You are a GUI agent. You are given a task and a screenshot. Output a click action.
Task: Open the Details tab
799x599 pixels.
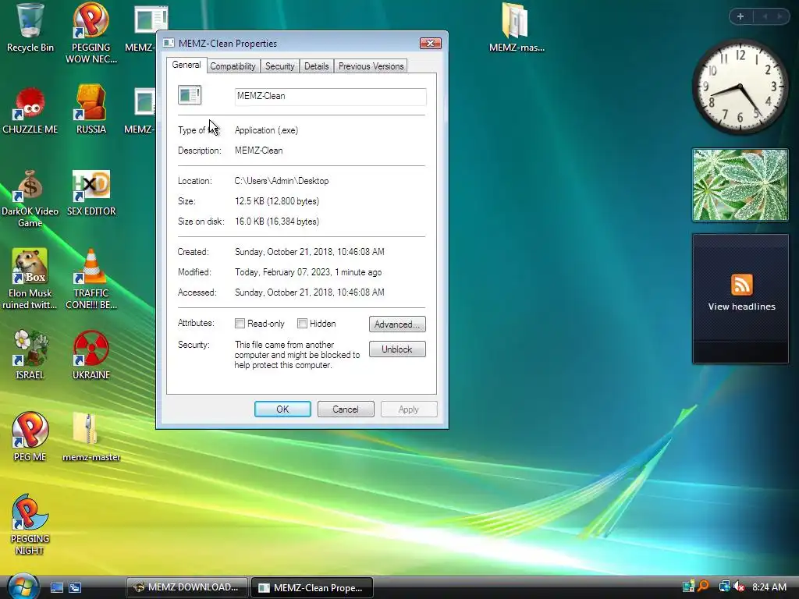317,66
